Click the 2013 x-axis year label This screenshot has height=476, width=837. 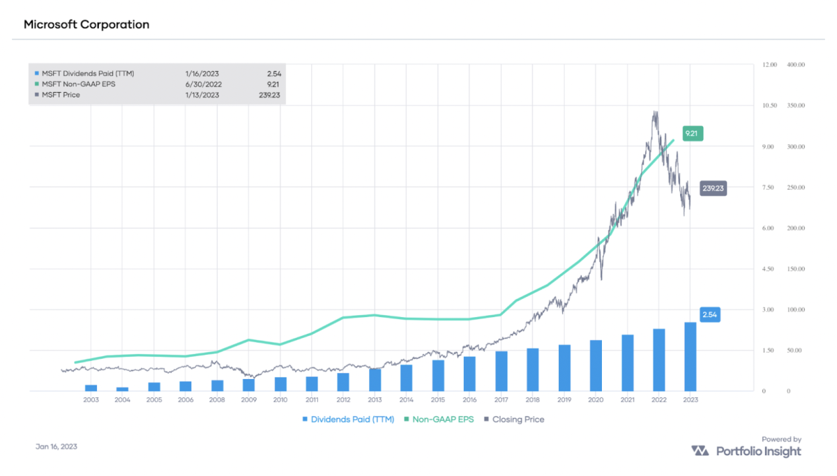click(x=375, y=400)
